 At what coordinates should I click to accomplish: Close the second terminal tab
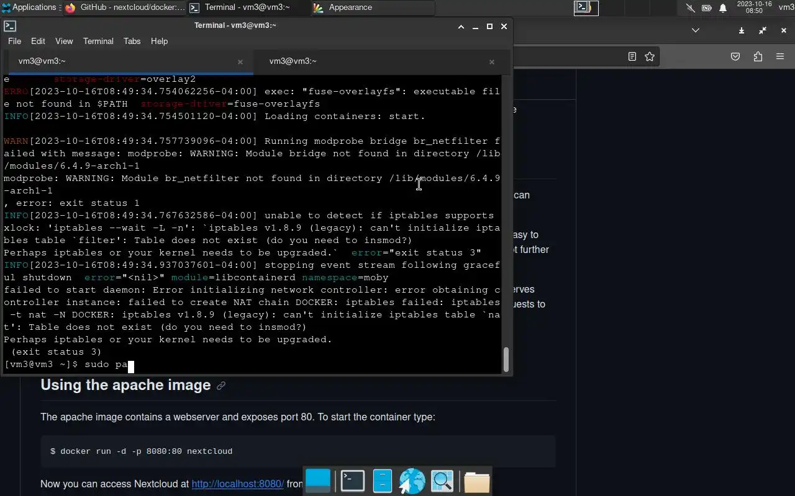(x=492, y=62)
